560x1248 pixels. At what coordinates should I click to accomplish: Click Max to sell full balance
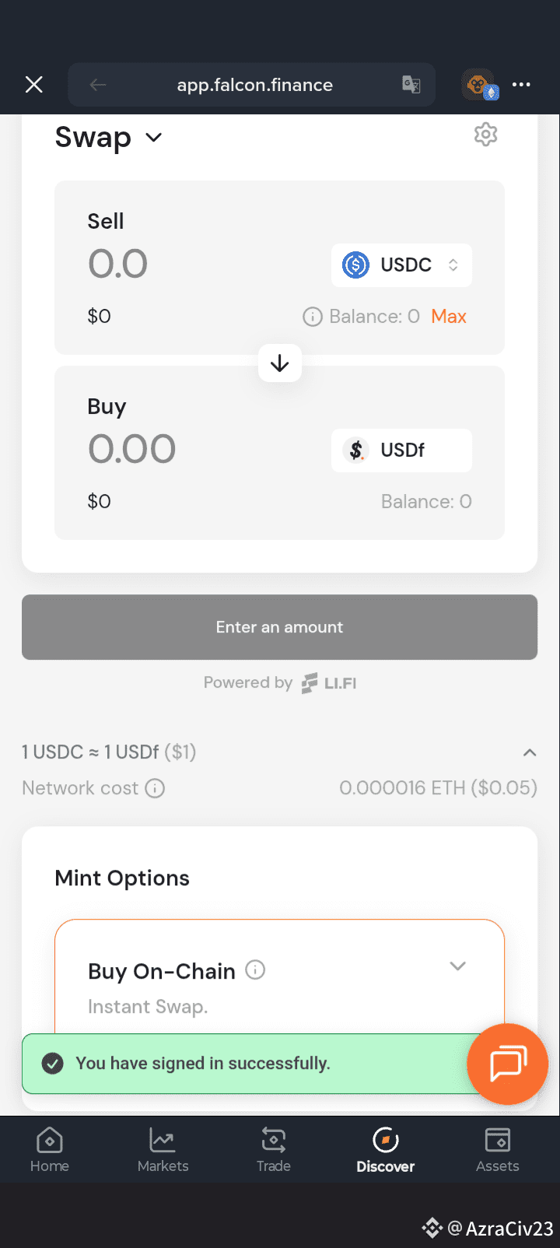449,317
